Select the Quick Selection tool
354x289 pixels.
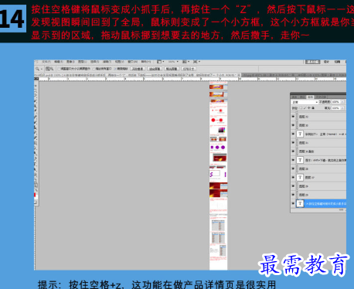36,101
